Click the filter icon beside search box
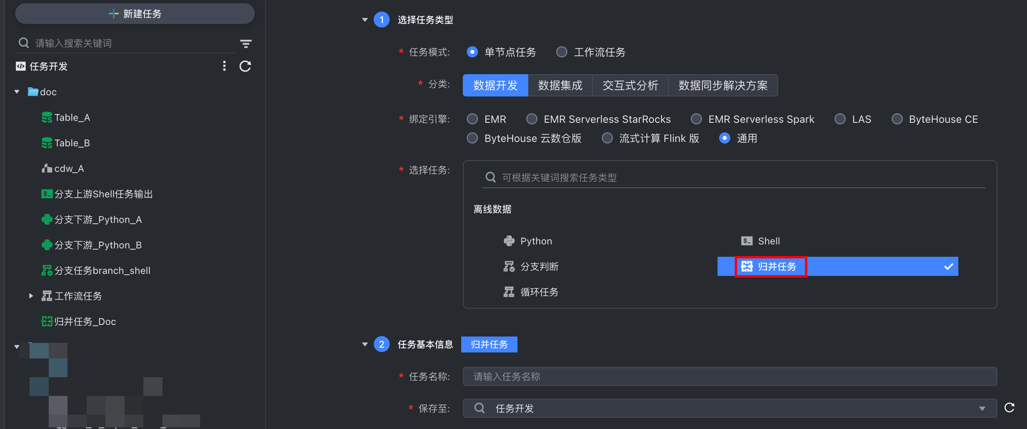1027x429 pixels. (246, 43)
